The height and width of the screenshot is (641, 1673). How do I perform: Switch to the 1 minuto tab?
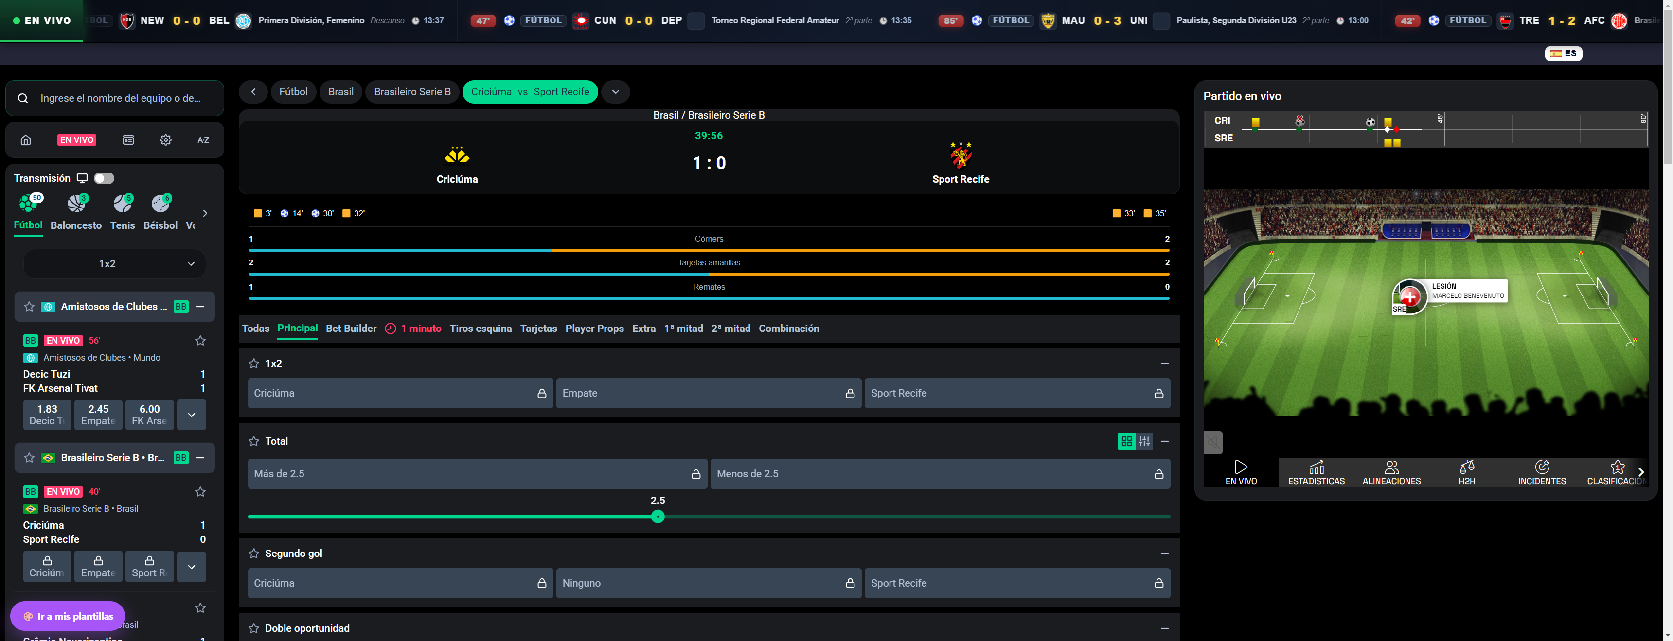click(413, 329)
